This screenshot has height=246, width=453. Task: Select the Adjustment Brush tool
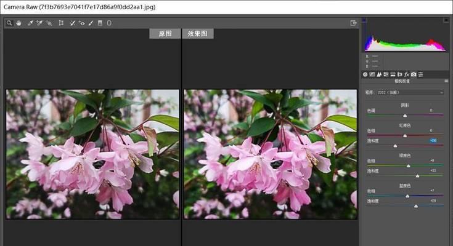point(91,23)
